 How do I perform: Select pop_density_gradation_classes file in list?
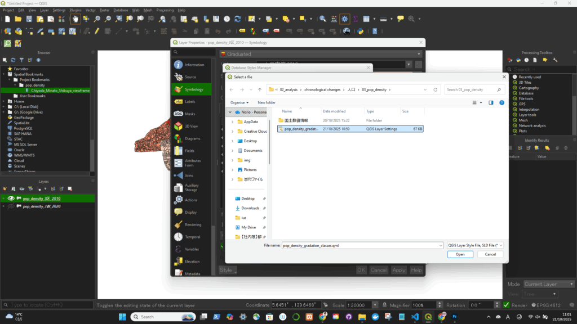301,129
